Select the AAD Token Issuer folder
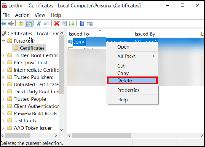Screen dimensions: 205x147 click(29, 128)
